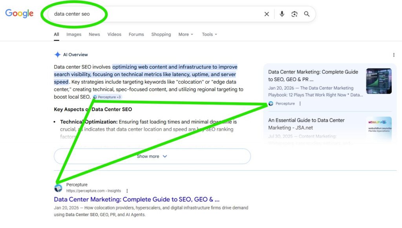Click Jan 20, 2026 snippet under result title

click(151, 211)
